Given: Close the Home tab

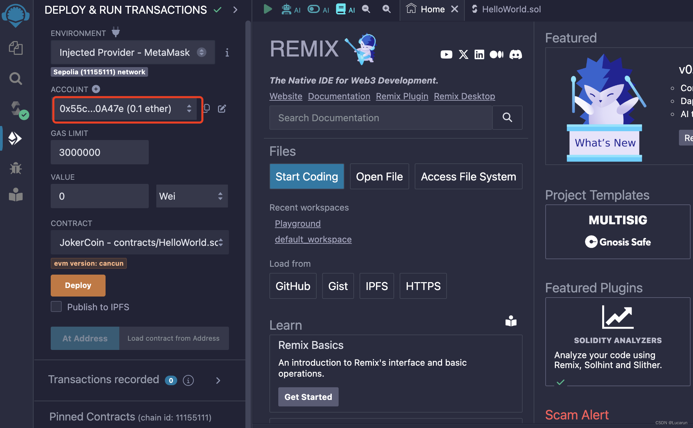Looking at the screenshot, I should click(x=454, y=9).
